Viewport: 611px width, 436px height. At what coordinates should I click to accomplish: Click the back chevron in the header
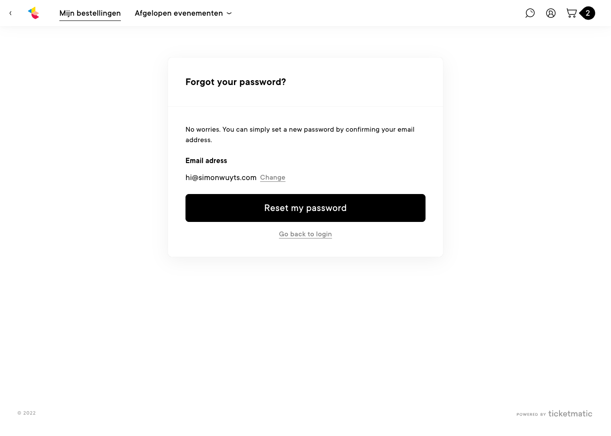tap(10, 13)
